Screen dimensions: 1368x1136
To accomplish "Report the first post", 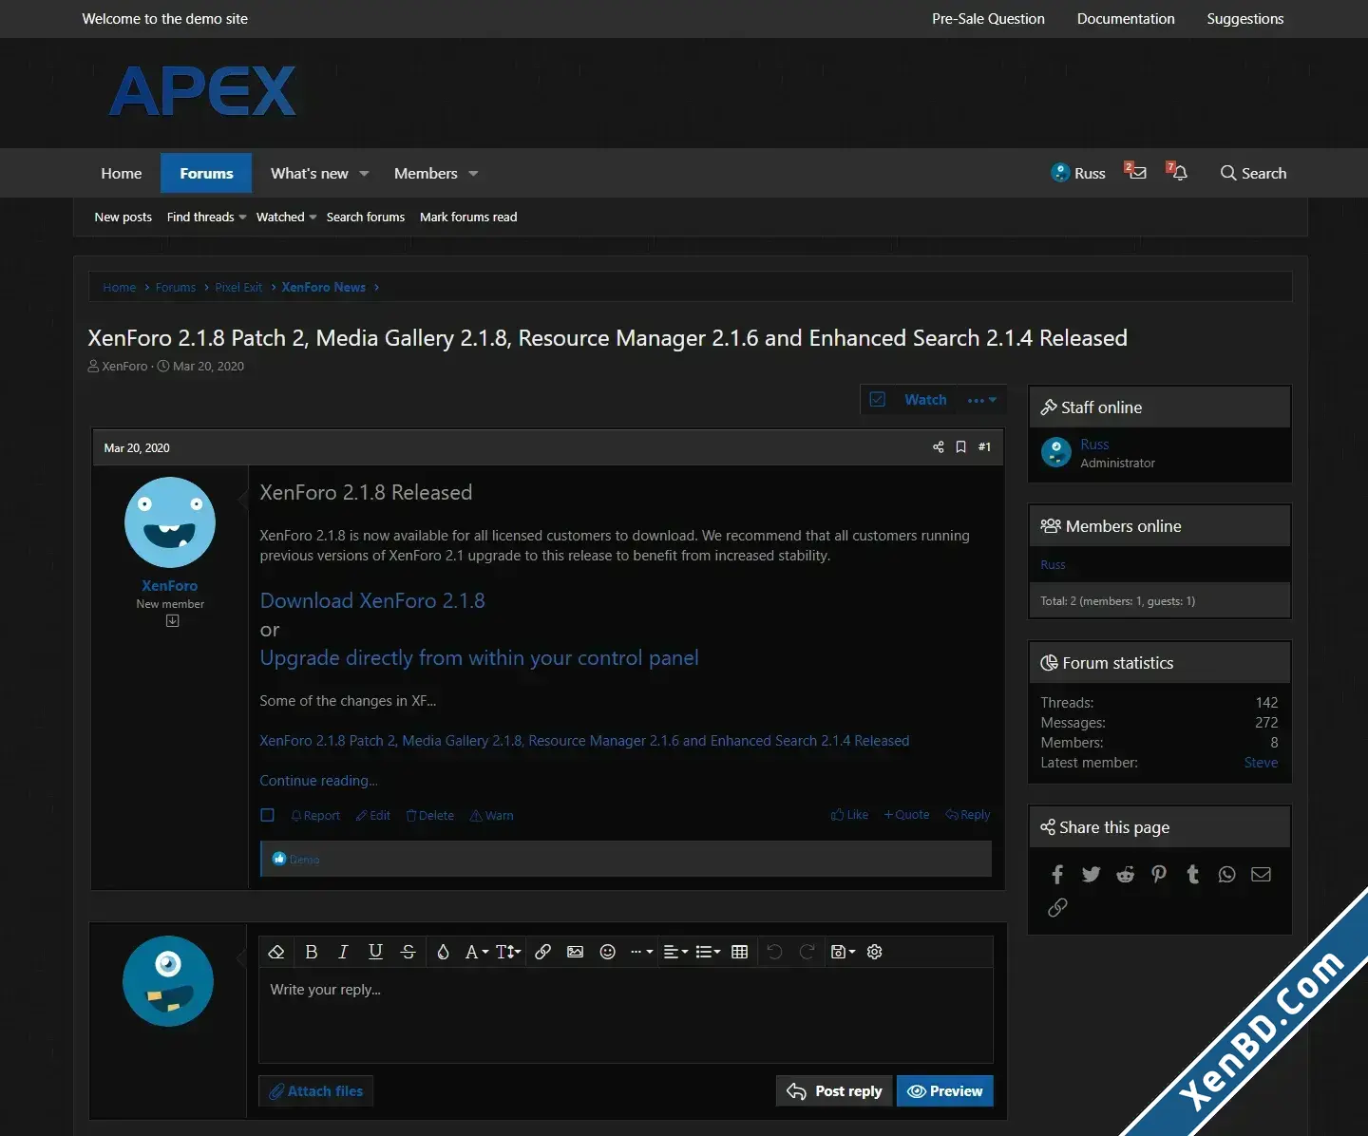I will tap(315, 815).
